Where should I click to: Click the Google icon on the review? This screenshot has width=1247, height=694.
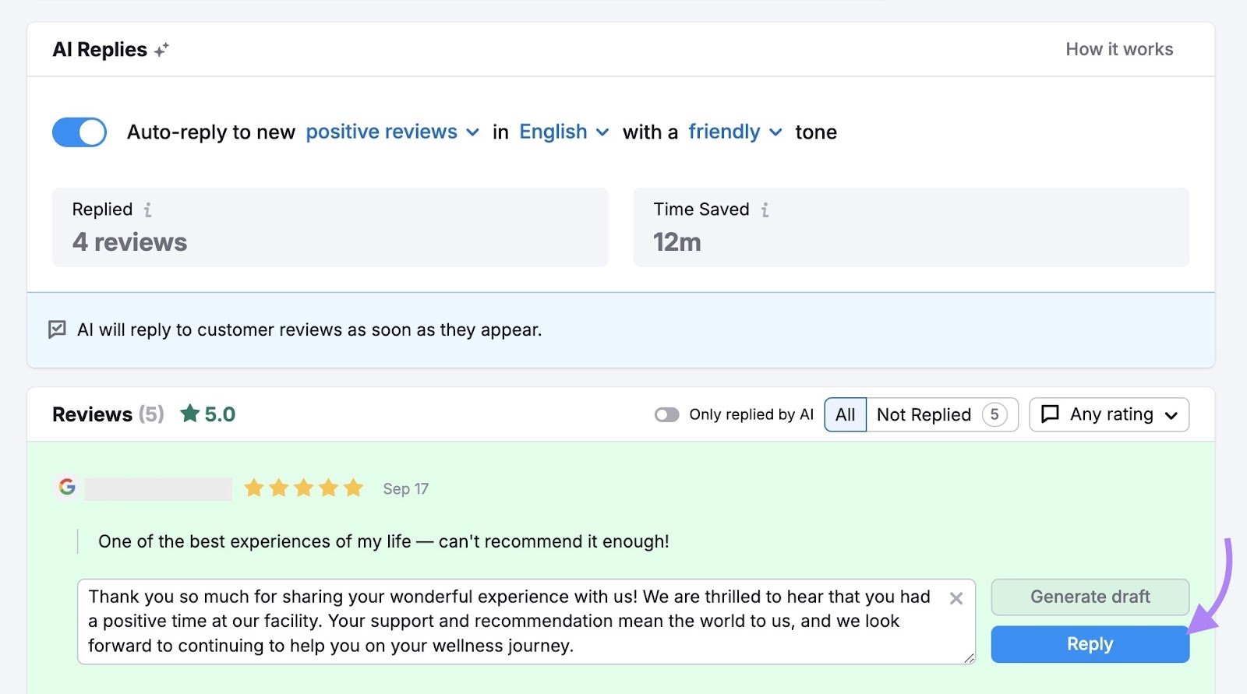(x=66, y=488)
